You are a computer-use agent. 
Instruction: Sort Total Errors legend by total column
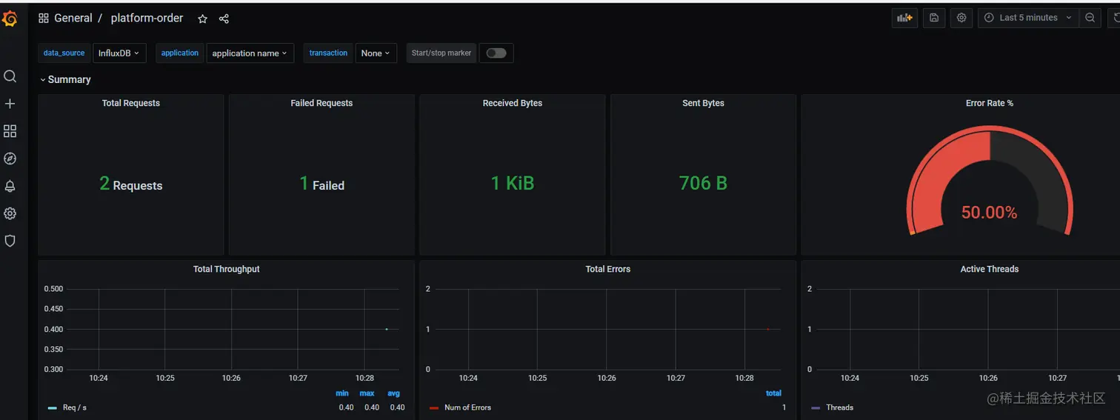tap(773, 393)
